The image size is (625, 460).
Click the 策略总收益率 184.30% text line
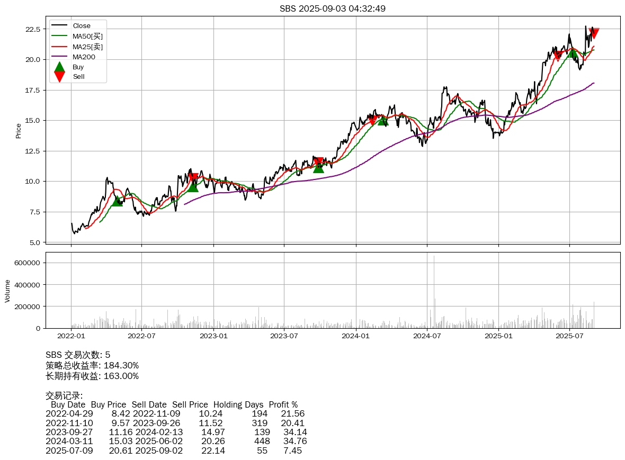[92, 365]
